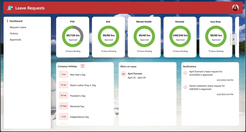Click the 27 May date badge
The height and width of the screenshot is (132, 246).
(64, 106)
